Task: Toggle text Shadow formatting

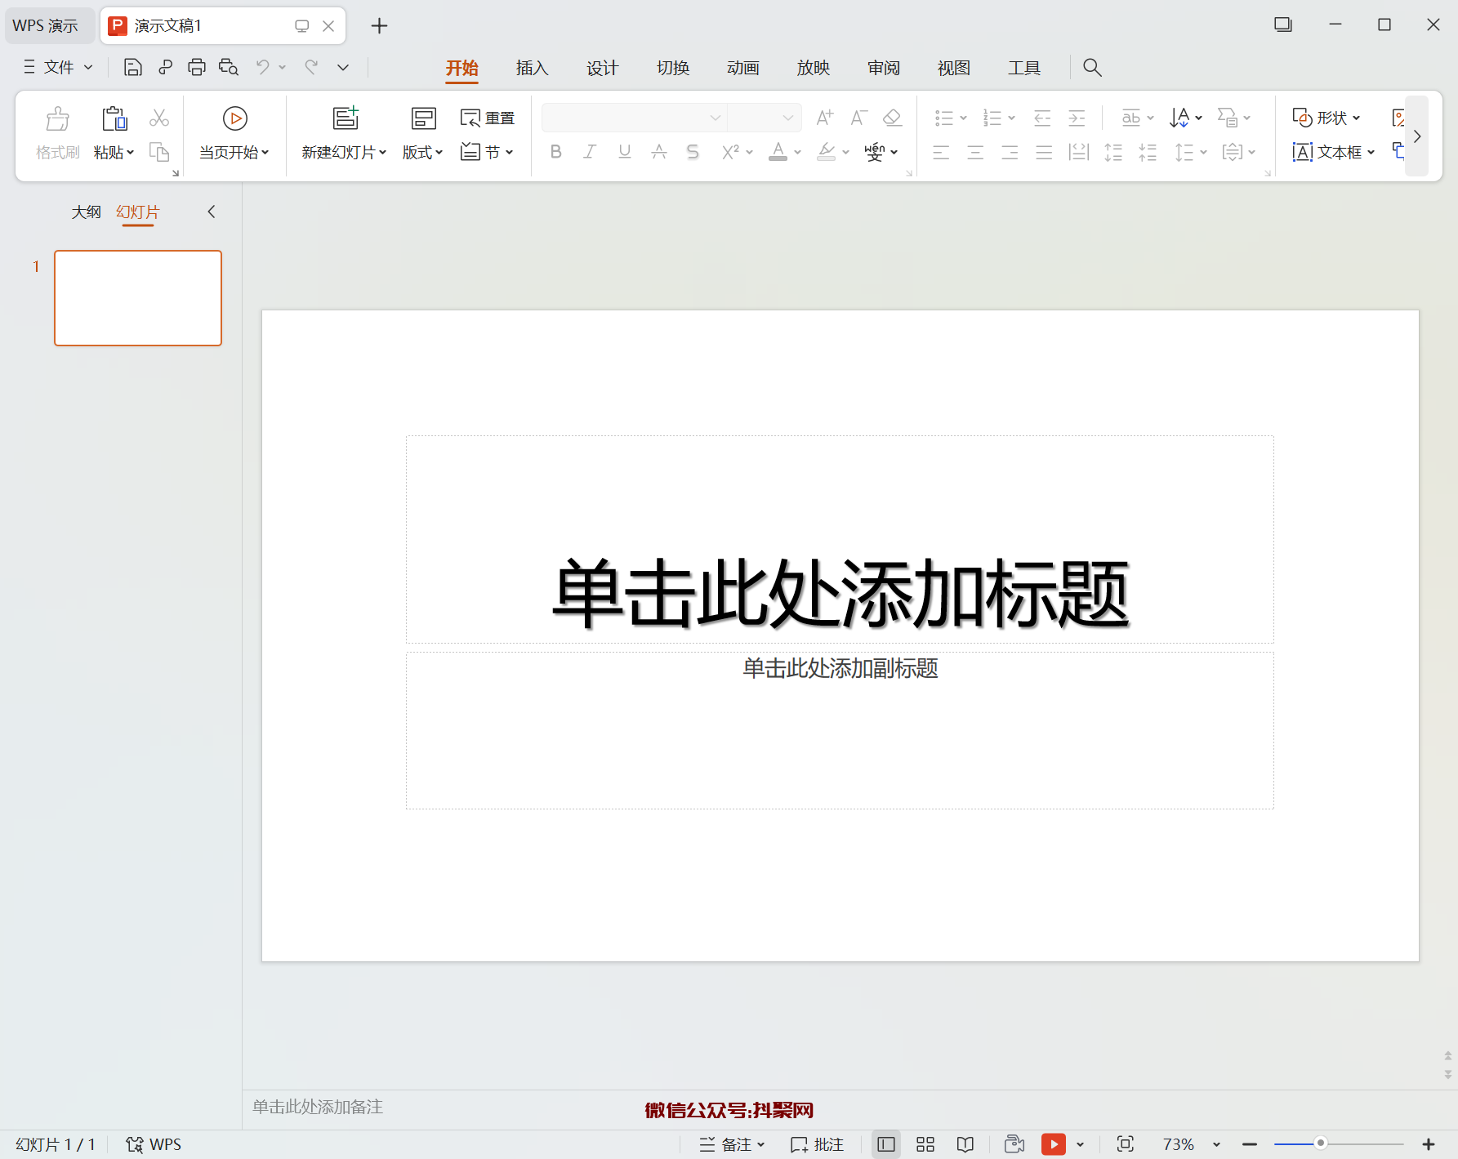Action: [x=693, y=152]
